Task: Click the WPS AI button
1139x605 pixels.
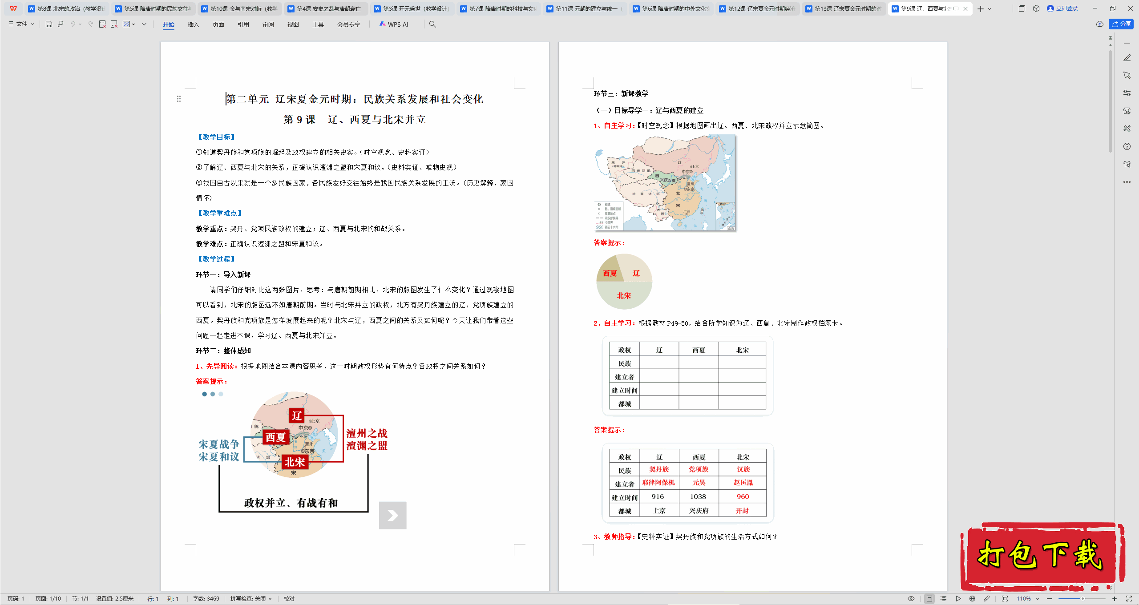Action: click(394, 24)
